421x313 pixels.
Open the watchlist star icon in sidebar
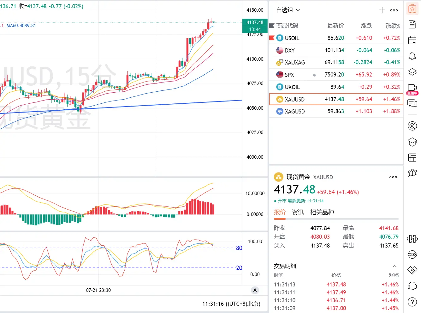[x=412, y=9]
